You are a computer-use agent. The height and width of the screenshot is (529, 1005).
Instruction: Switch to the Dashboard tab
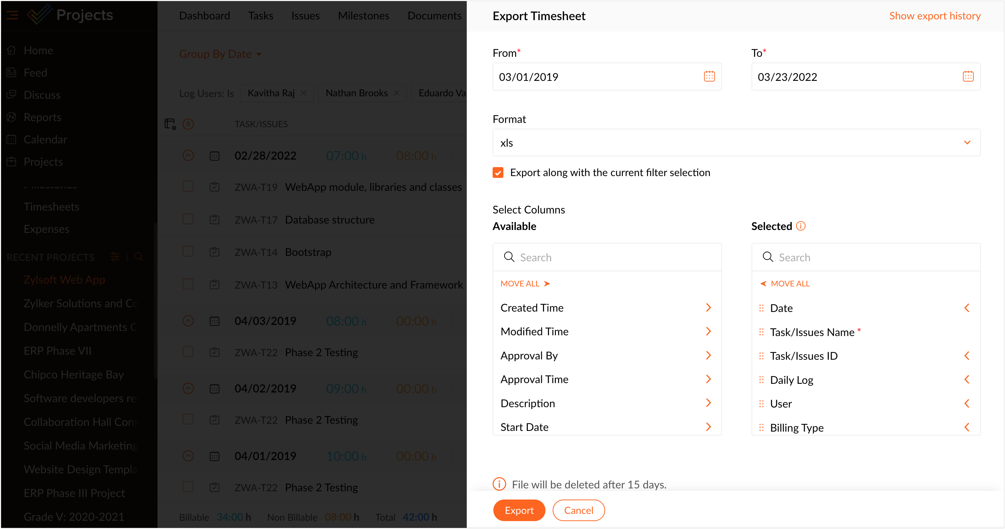pyautogui.click(x=205, y=15)
